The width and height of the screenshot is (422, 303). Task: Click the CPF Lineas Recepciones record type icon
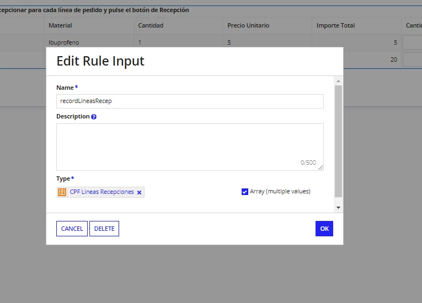coord(62,192)
